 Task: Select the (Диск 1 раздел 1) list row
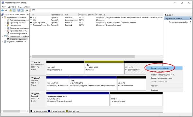pyautogui.click(x=96, y=23)
